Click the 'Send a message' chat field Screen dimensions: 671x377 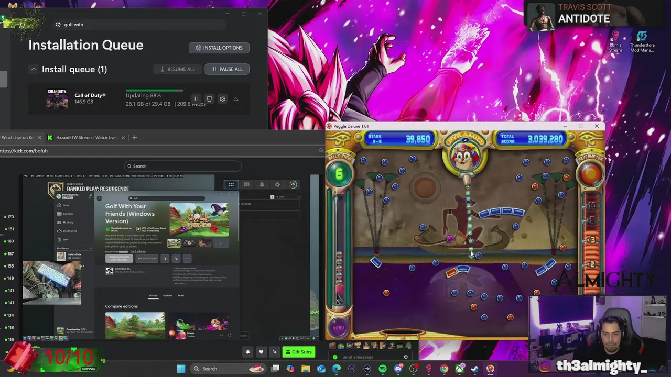click(370, 357)
